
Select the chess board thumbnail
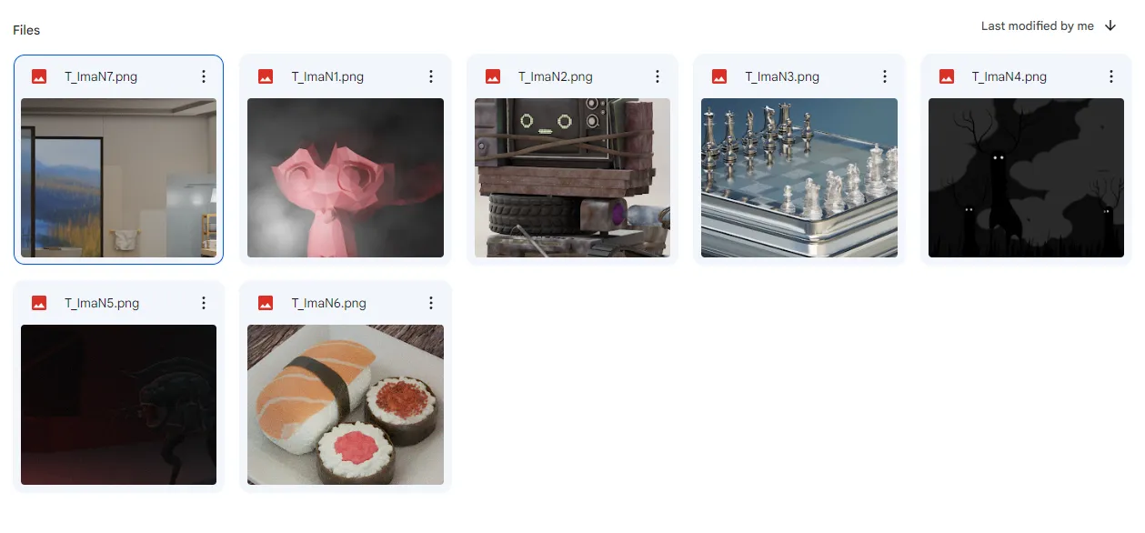pos(799,177)
